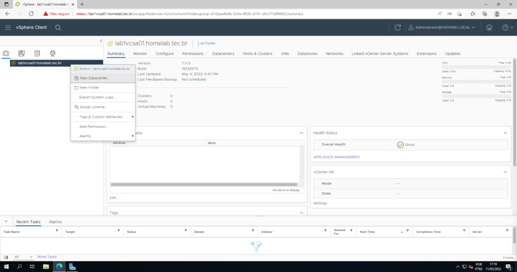
Task: Click the Clusters count link
Action: 172,96
